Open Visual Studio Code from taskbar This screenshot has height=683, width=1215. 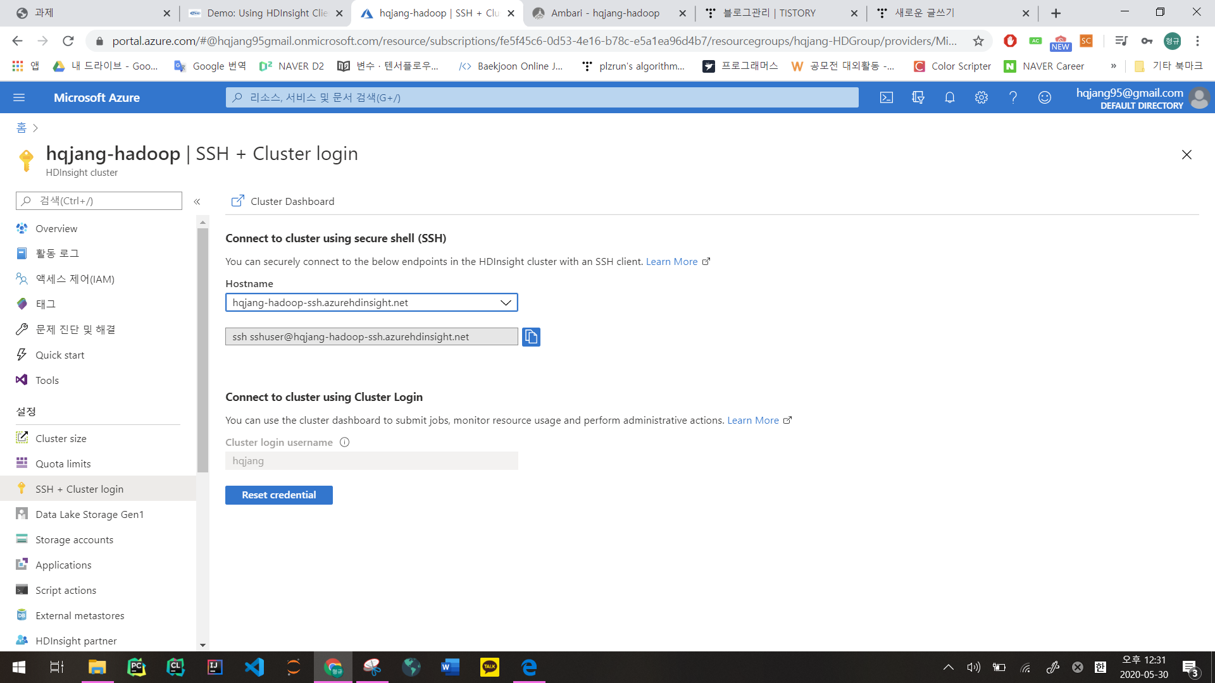pos(254,667)
